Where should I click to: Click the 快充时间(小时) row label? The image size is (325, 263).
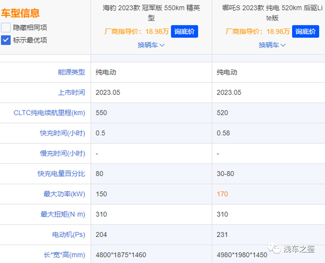pos(62,133)
